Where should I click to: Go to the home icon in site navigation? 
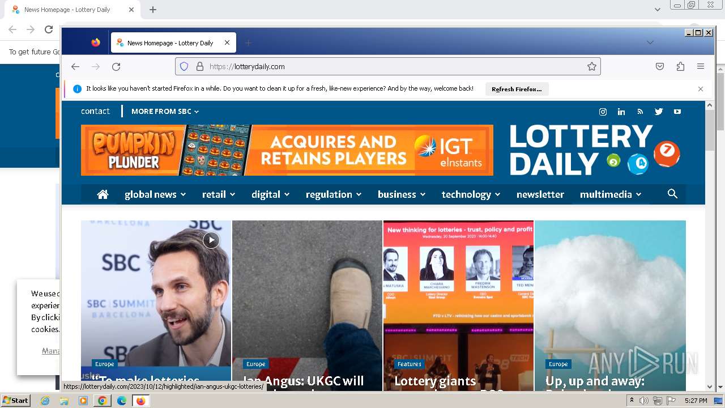tap(103, 194)
